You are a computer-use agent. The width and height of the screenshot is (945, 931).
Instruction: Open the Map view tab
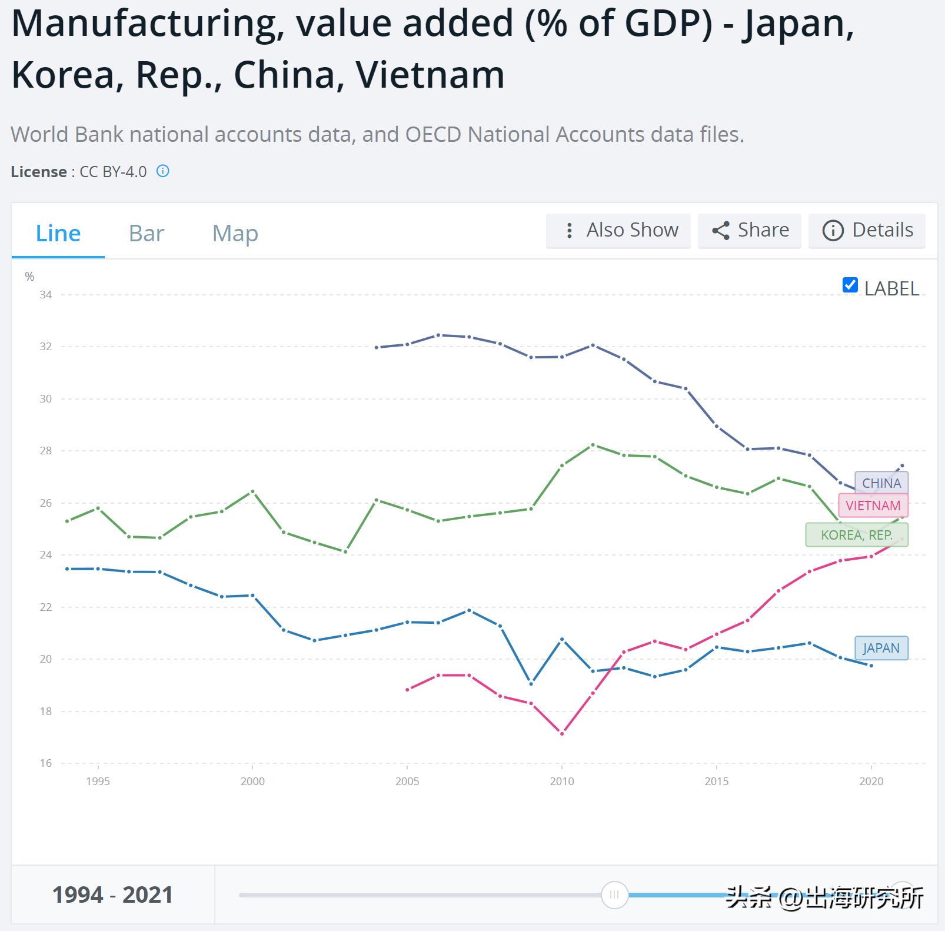pyautogui.click(x=235, y=234)
